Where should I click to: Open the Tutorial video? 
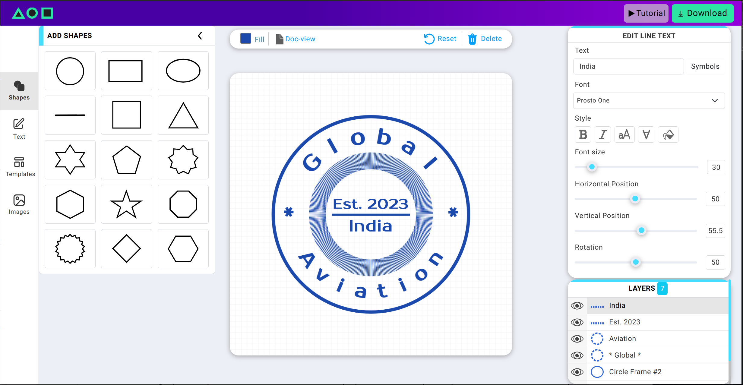tap(646, 13)
